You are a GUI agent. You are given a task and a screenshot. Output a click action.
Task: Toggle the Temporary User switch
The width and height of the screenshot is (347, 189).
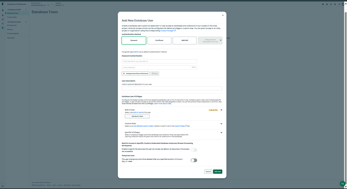coord(194,160)
